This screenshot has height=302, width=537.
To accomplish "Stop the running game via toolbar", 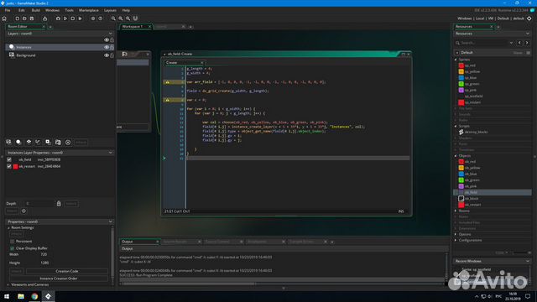I will [73, 18].
